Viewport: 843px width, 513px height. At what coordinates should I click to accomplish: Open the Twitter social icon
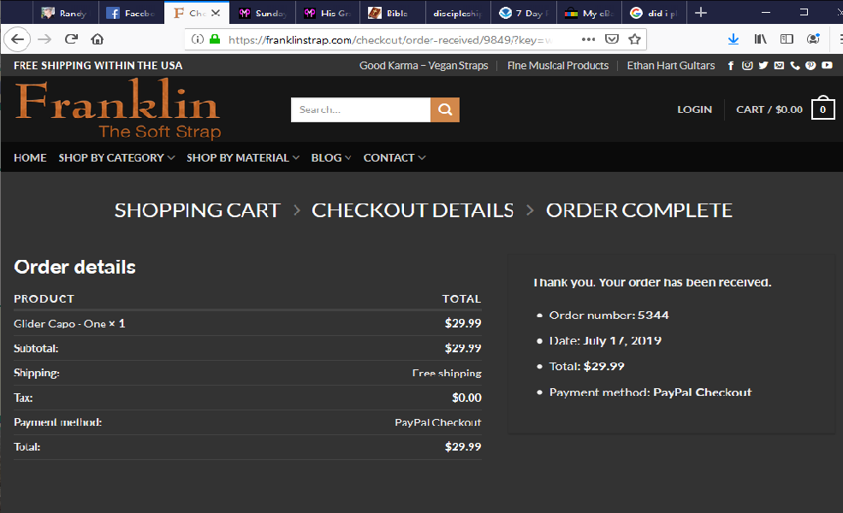tap(763, 66)
